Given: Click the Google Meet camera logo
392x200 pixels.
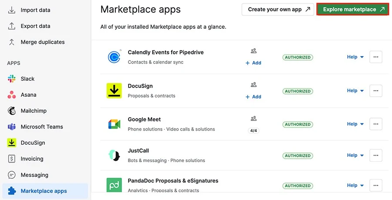Looking at the screenshot, I should pyautogui.click(x=114, y=124).
